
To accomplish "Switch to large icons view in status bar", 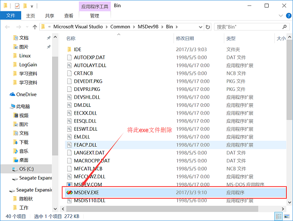I will (x=287, y=216).
